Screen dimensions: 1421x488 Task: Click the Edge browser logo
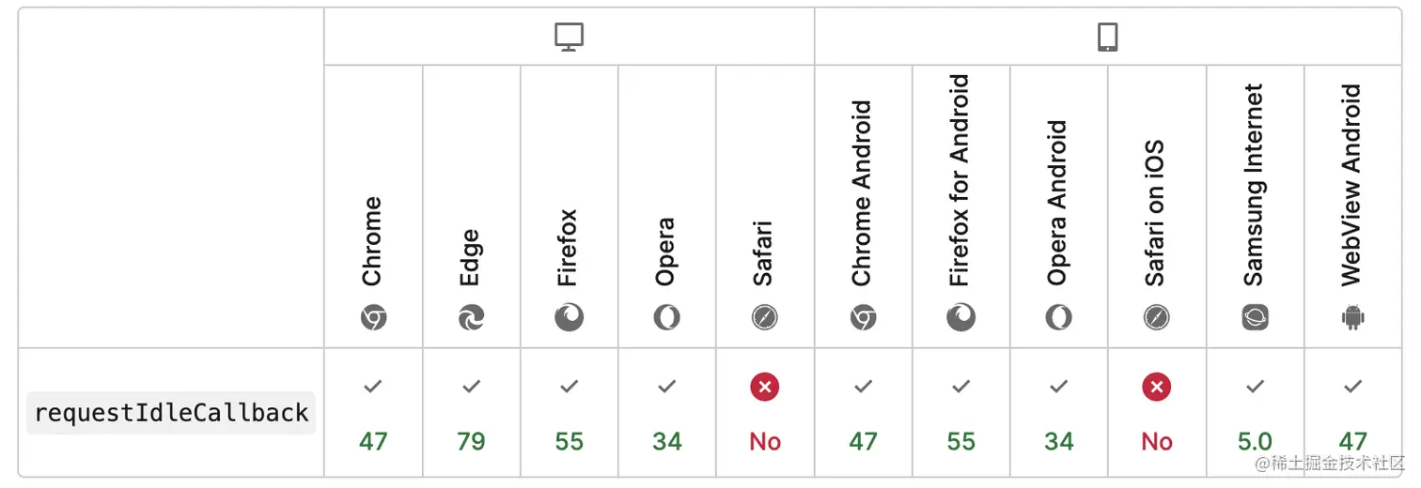[x=471, y=318]
